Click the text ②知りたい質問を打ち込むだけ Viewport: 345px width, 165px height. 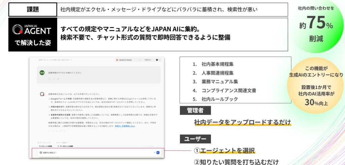pyautogui.click(x=236, y=162)
